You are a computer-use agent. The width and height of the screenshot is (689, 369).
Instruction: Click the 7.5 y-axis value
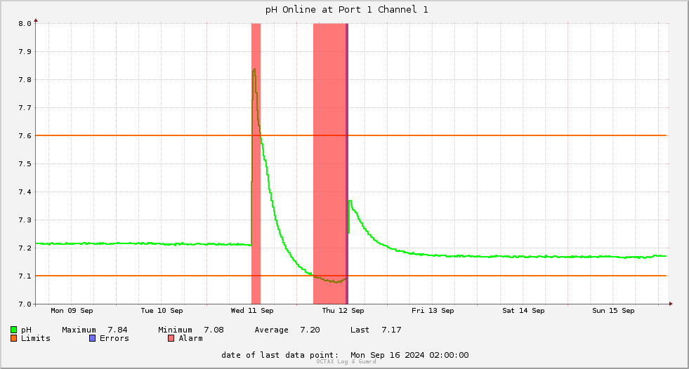pyautogui.click(x=25, y=164)
